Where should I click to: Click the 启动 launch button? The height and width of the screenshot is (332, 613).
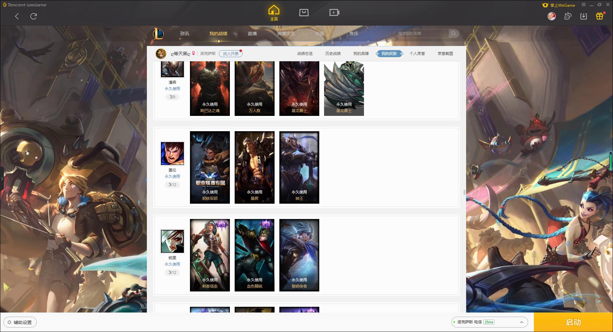coord(573,322)
